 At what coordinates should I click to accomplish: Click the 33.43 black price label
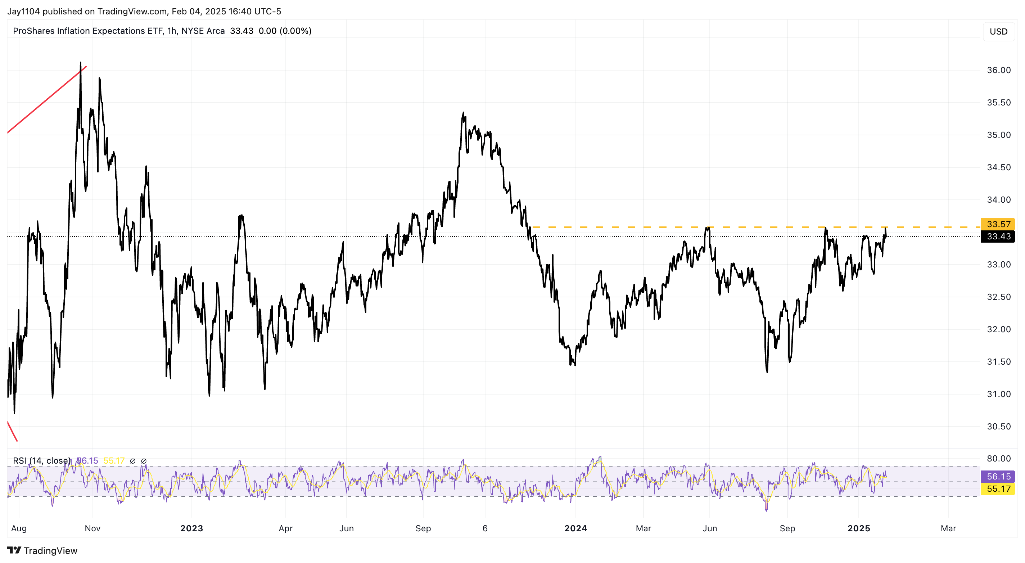998,237
